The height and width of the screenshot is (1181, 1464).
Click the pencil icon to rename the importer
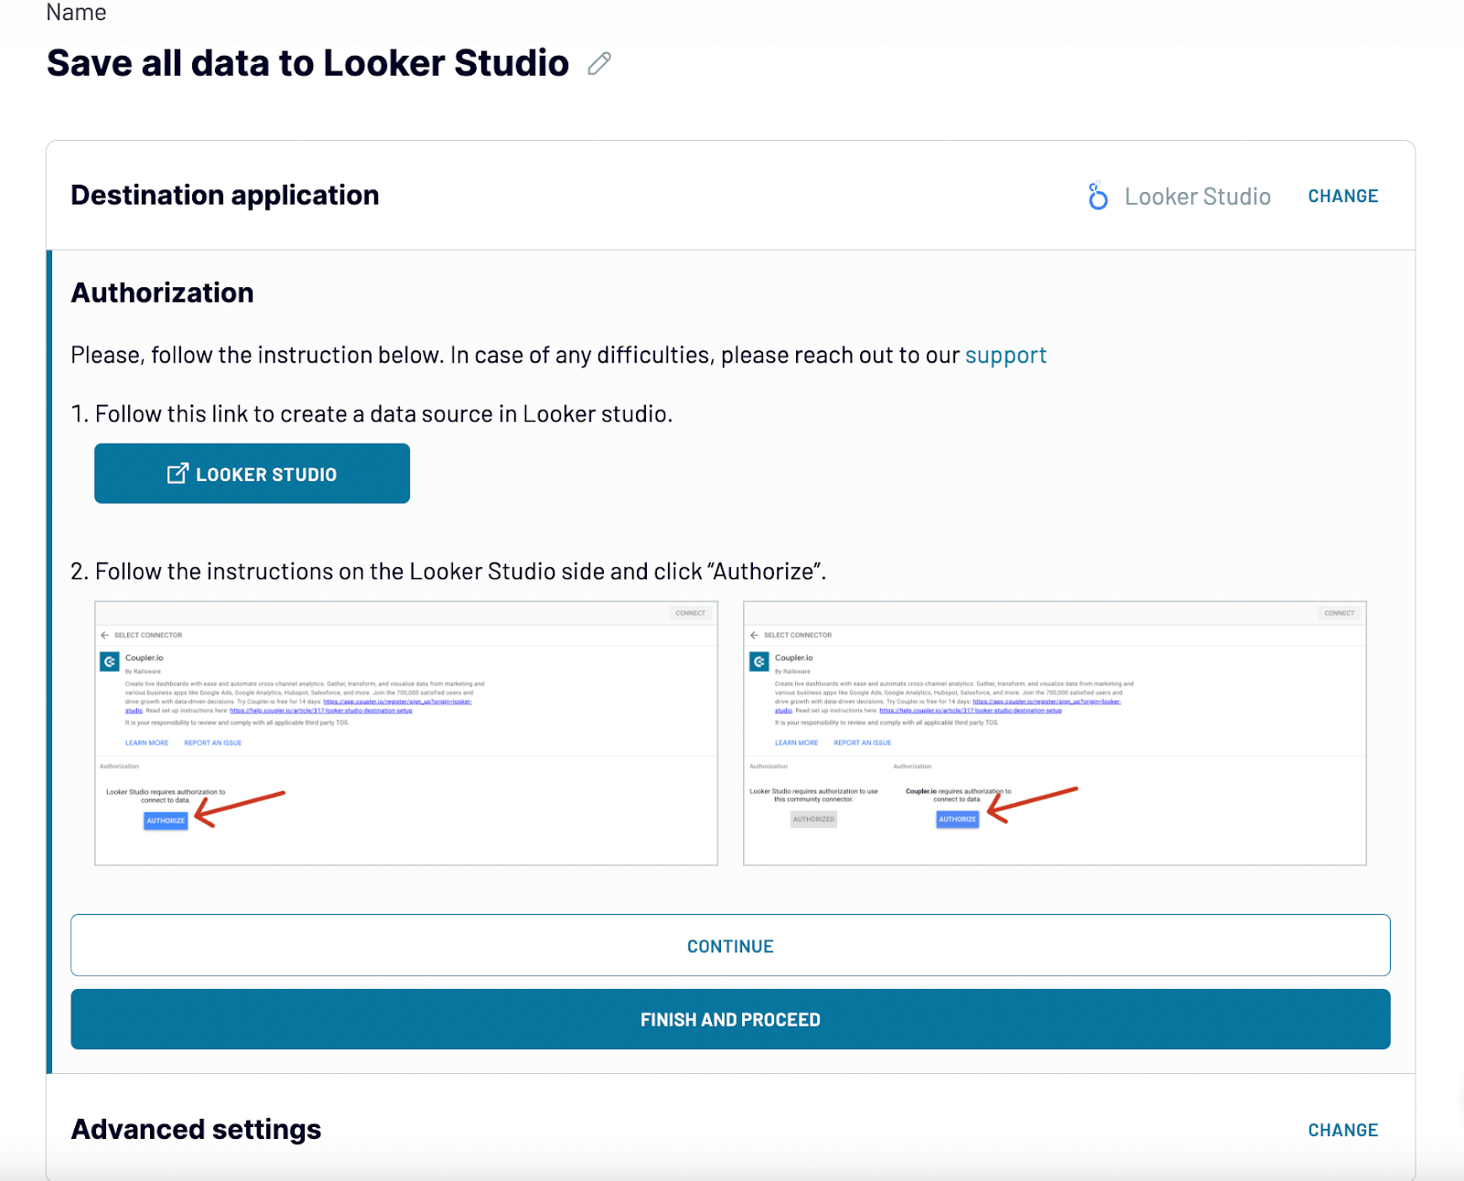pyautogui.click(x=599, y=64)
